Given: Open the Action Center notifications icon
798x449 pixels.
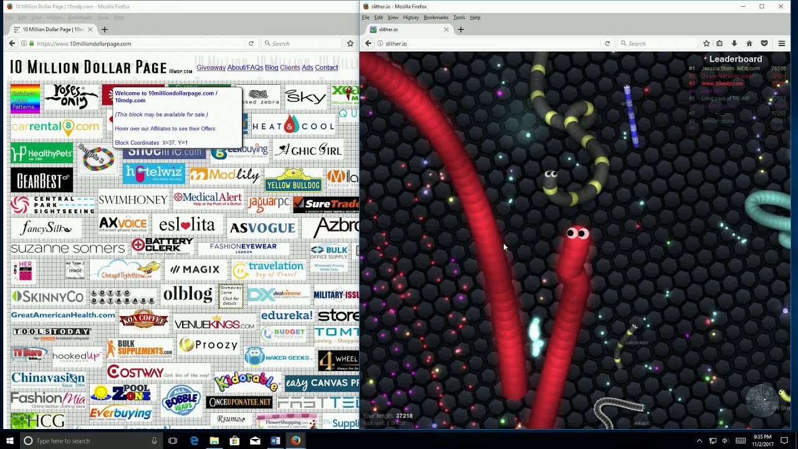Looking at the screenshot, I should pyautogui.click(x=784, y=441).
